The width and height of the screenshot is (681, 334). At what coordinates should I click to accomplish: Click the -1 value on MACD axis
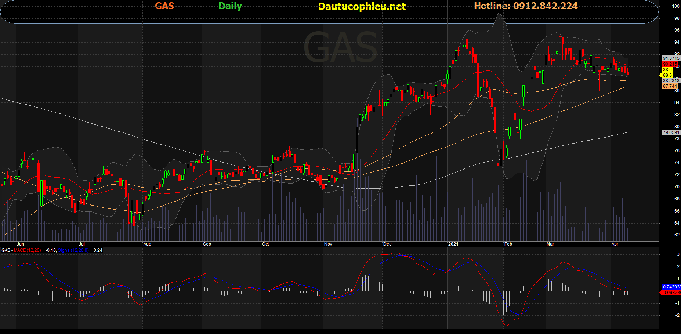pos(677,303)
